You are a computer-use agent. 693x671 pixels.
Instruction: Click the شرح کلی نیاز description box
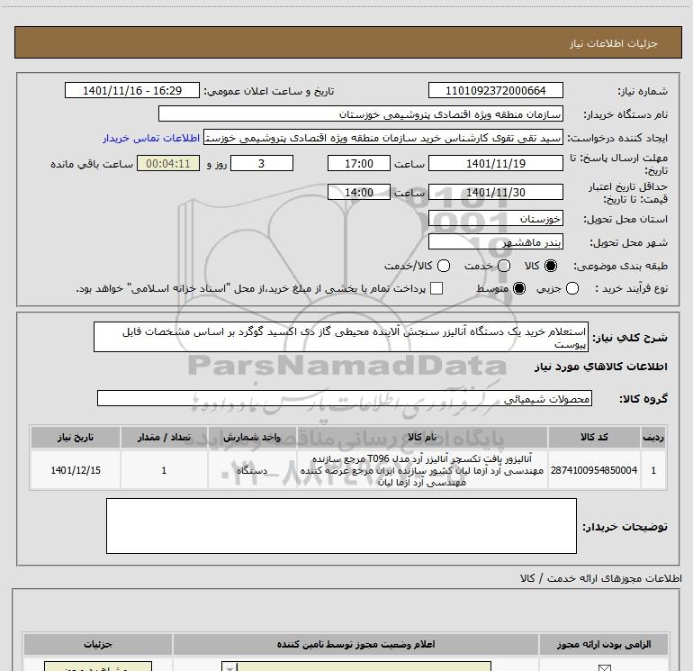[341, 337]
